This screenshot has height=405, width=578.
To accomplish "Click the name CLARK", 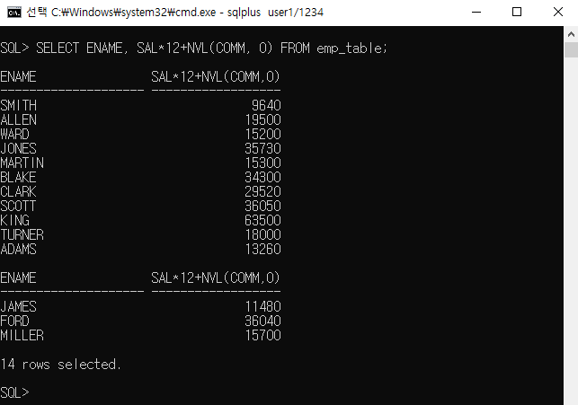I will coord(19,192).
